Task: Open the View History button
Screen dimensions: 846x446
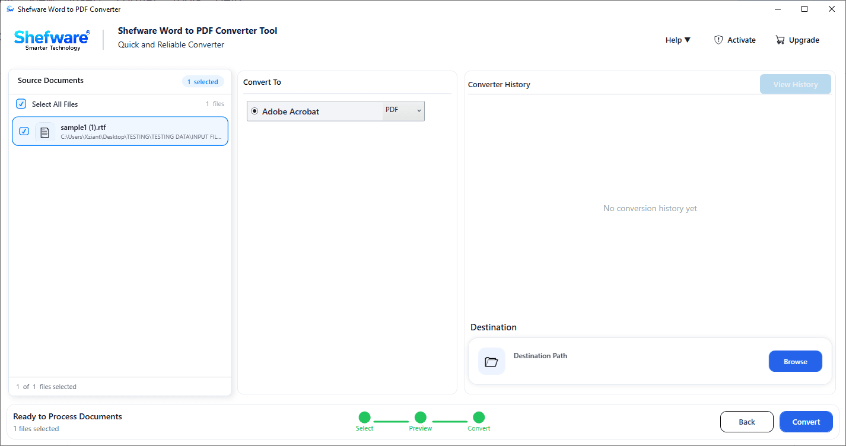Action: click(796, 84)
